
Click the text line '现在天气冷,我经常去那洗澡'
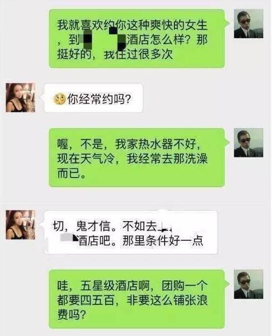(132, 159)
